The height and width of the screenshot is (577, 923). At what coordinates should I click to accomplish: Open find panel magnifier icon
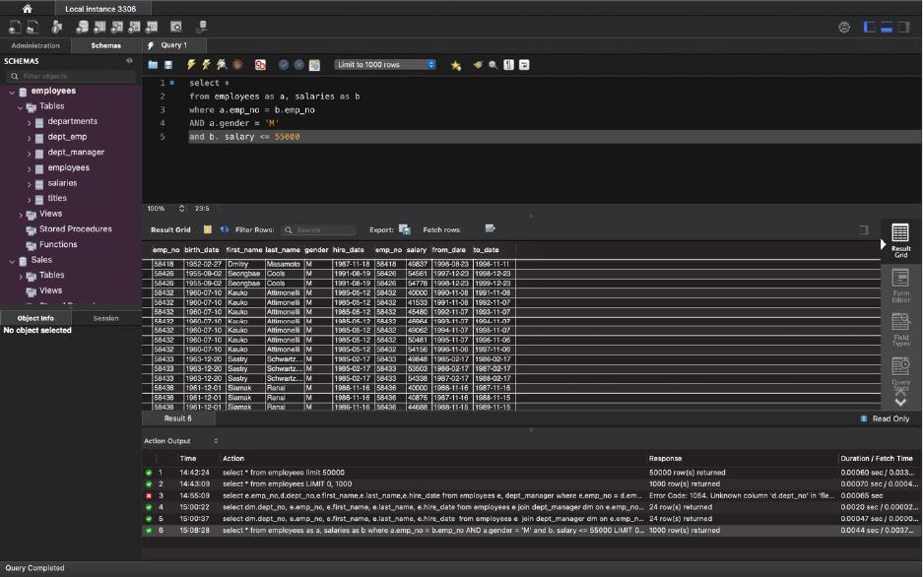point(493,65)
